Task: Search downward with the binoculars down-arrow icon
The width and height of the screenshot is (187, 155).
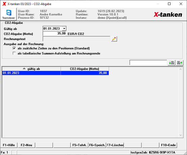Action: click(171, 63)
